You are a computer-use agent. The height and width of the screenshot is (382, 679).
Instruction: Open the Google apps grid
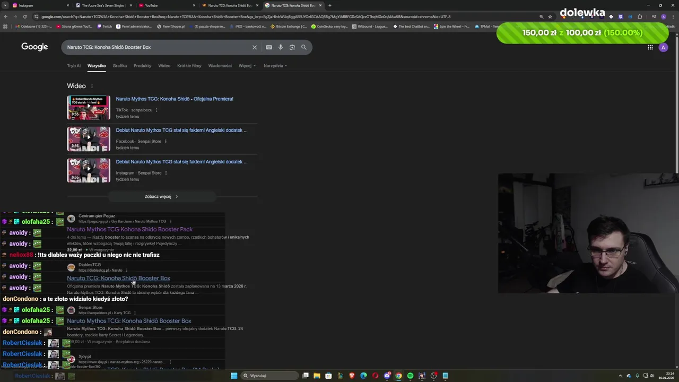(650, 47)
